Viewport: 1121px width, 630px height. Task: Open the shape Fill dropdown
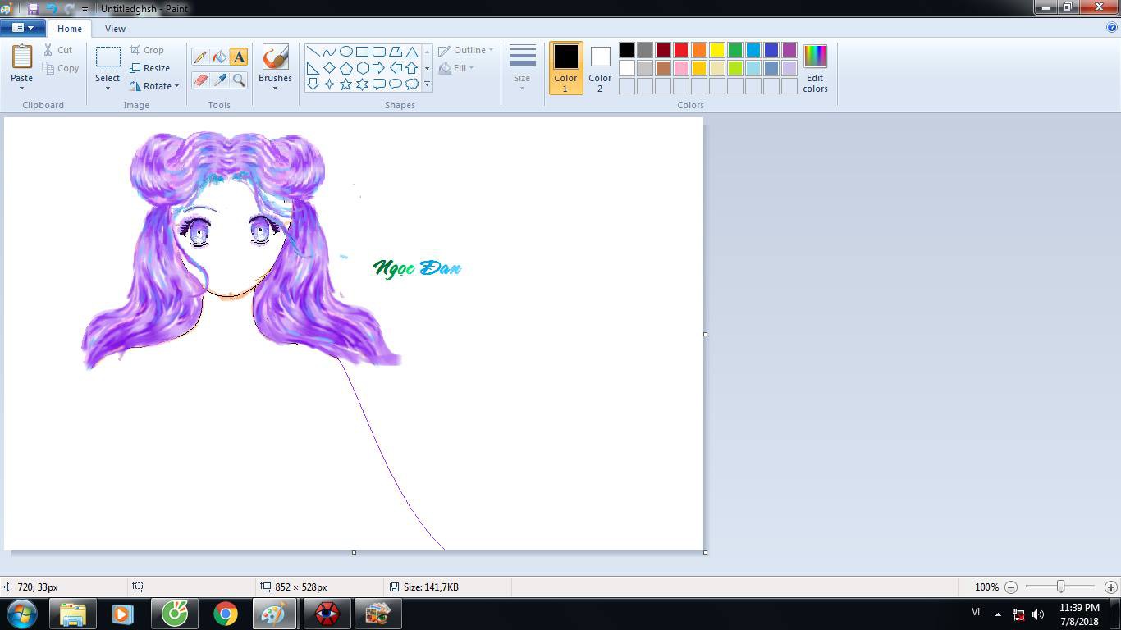456,68
